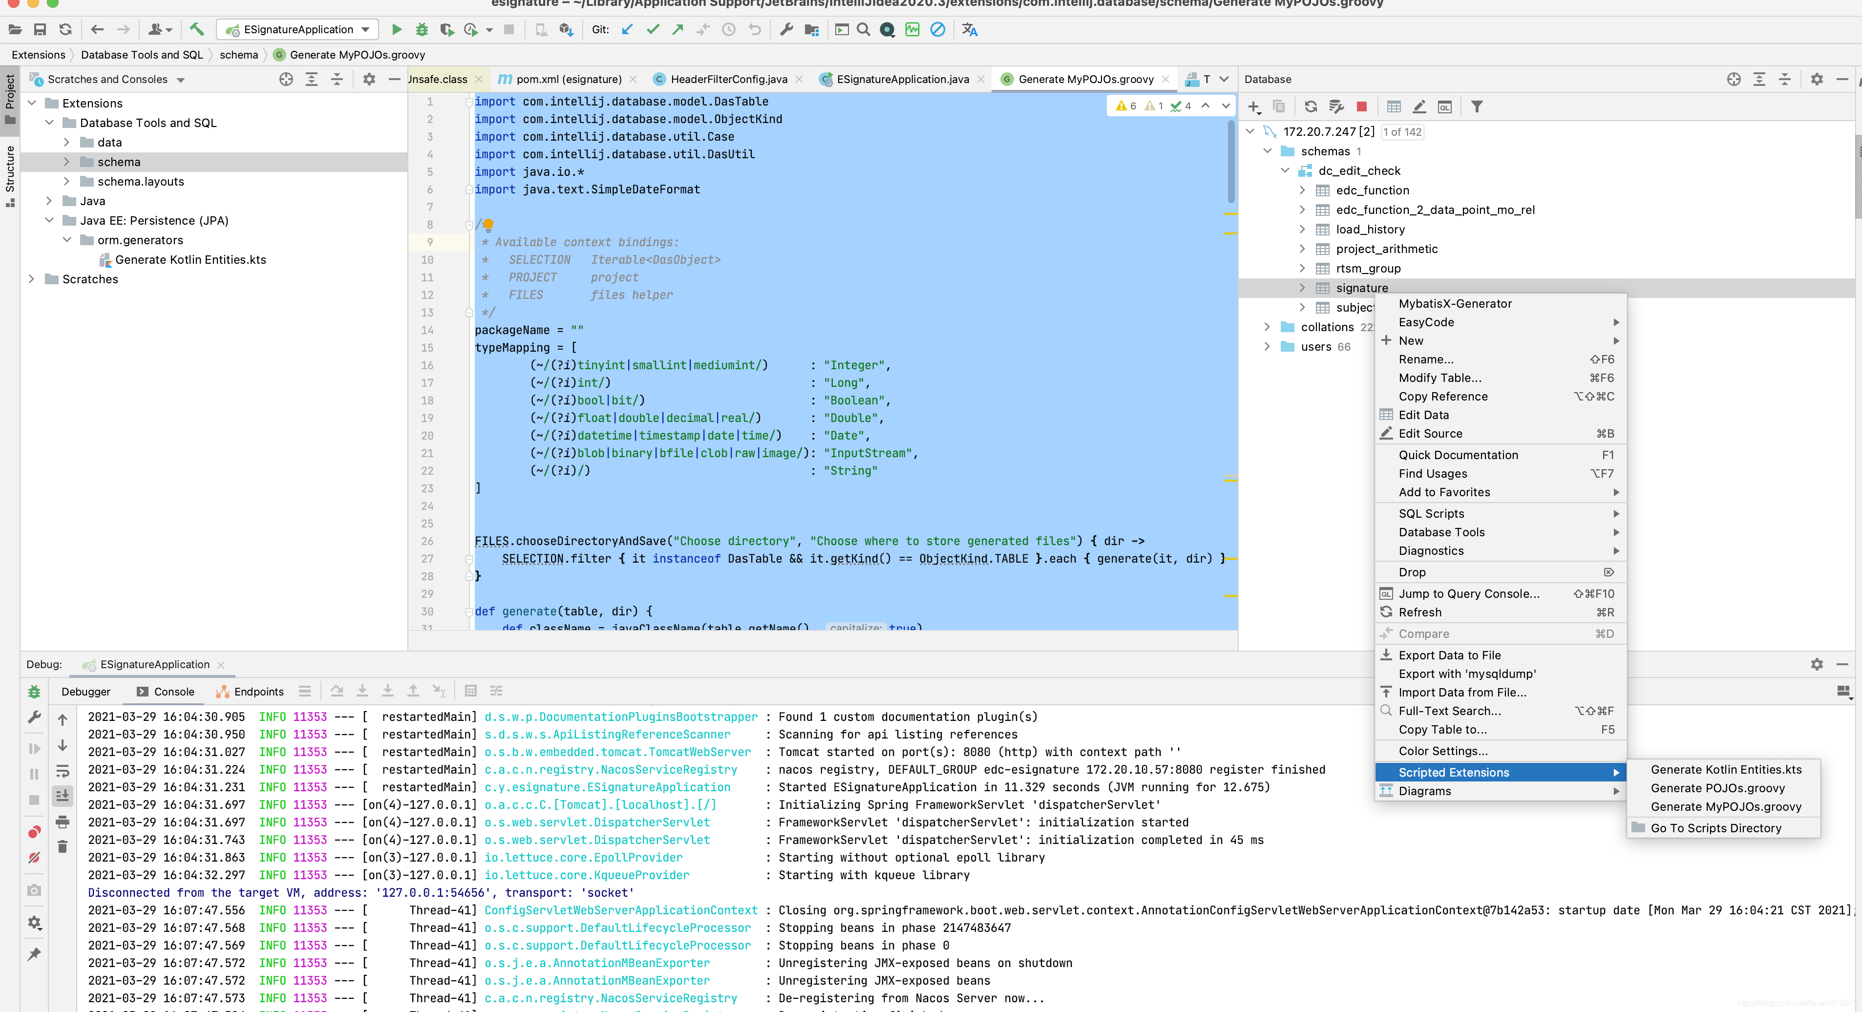Open the Endpoints tab
The height and width of the screenshot is (1012, 1862).
(x=250, y=692)
